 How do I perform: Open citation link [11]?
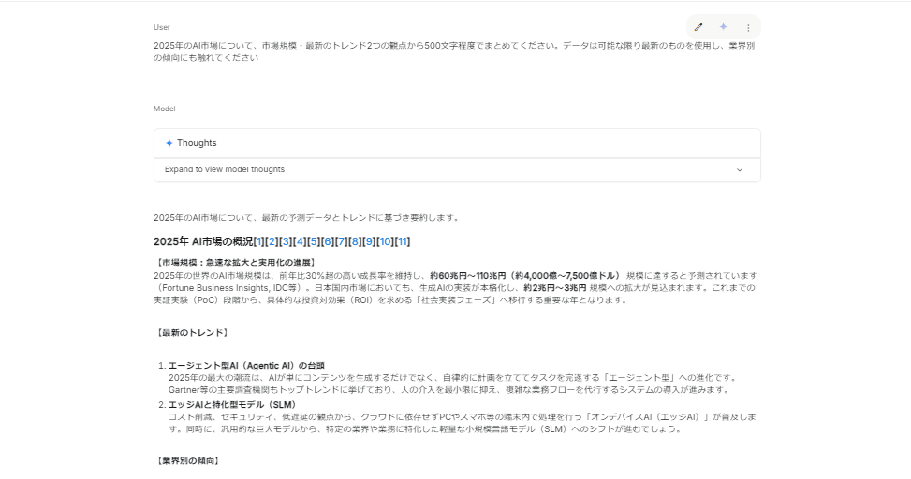point(403,241)
